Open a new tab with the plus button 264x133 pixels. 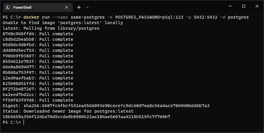click(79, 7)
